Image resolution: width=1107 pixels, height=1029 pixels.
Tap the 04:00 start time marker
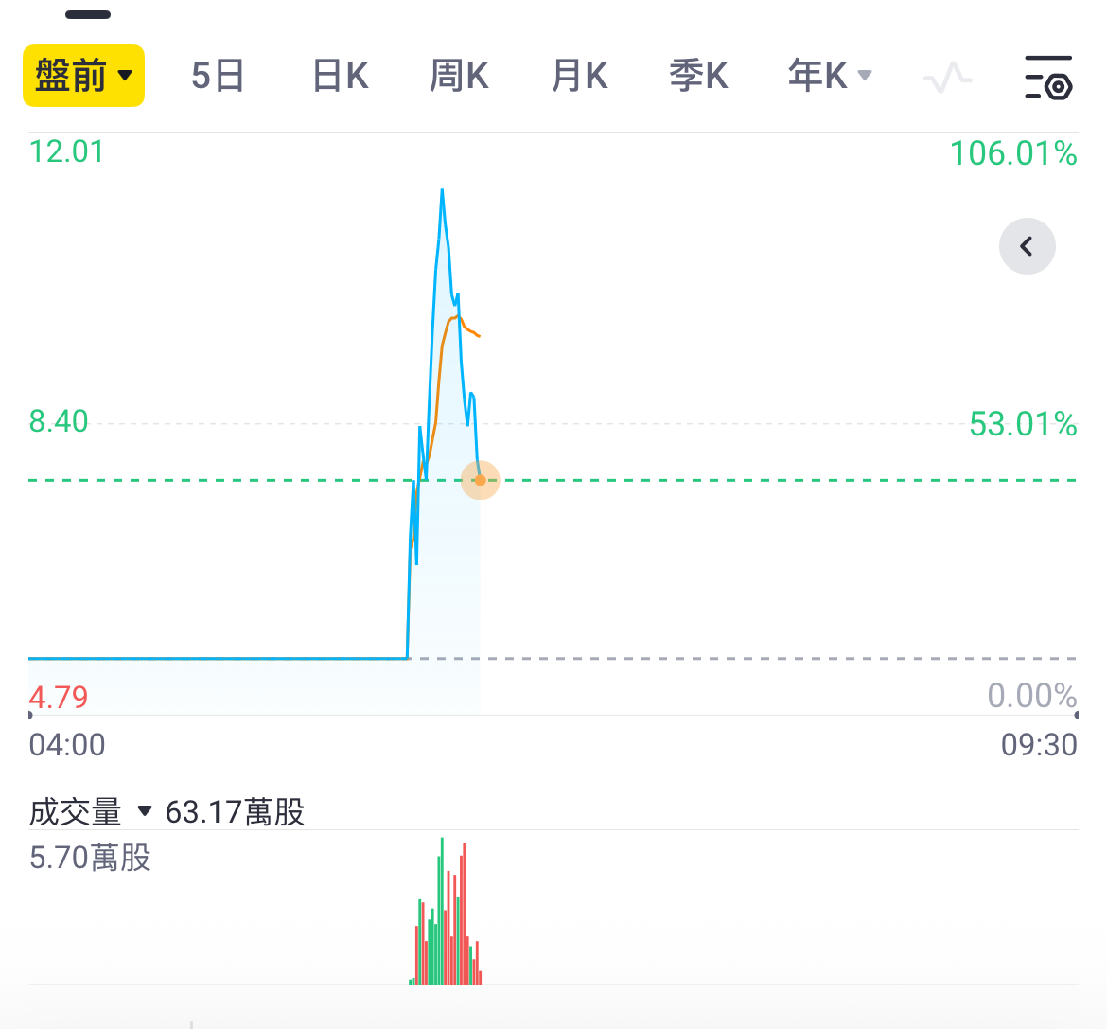click(67, 744)
